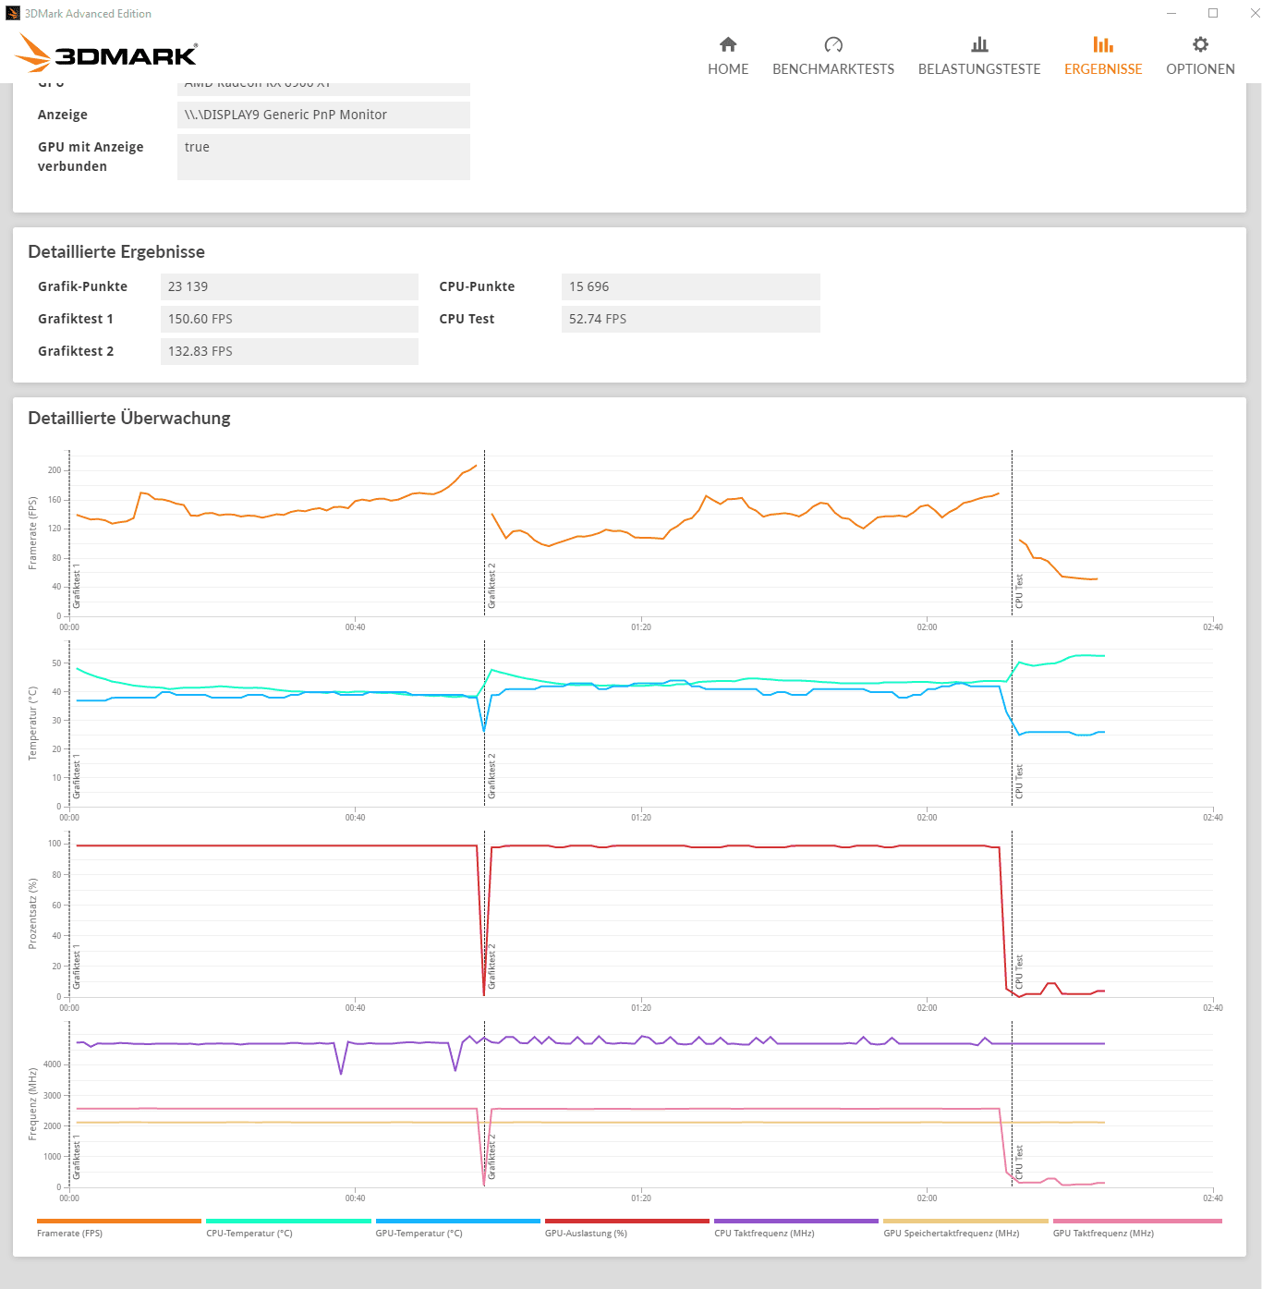This screenshot has width=1262, height=1289.
Task: Click the CPU-Punkte label
Action: (x=477, y=286)
